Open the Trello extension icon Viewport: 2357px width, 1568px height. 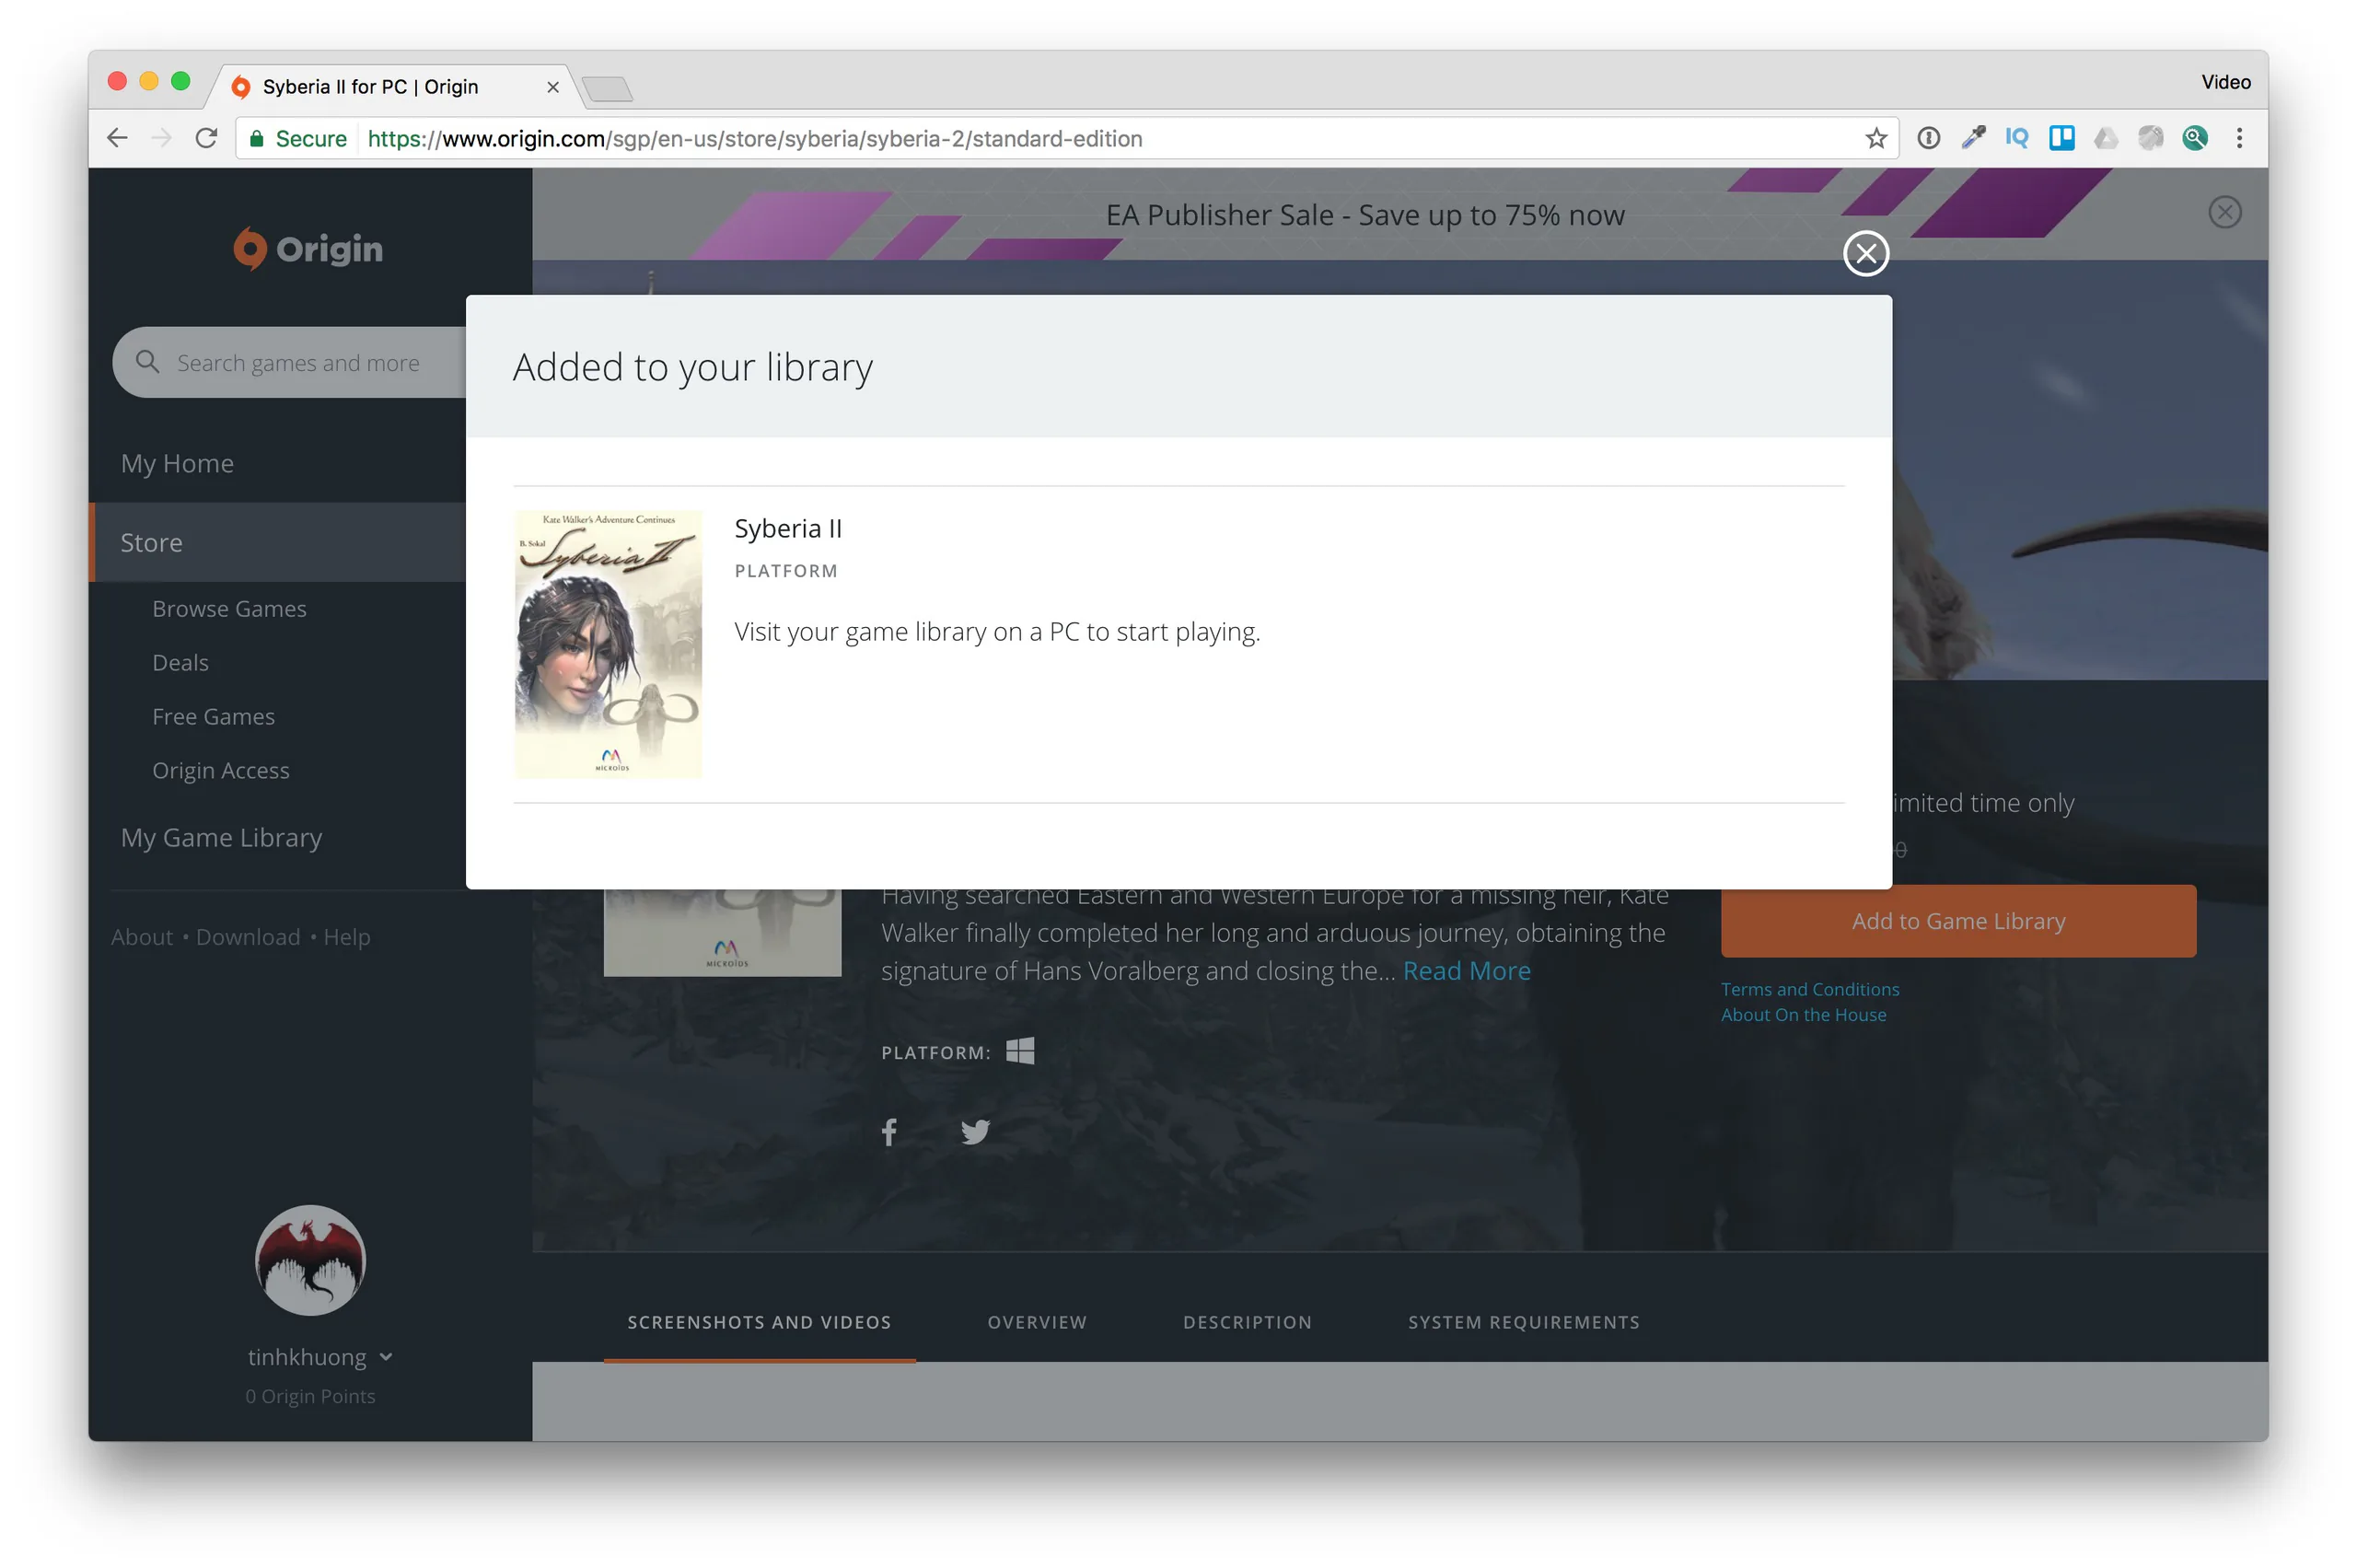(x=2061, y=138)
